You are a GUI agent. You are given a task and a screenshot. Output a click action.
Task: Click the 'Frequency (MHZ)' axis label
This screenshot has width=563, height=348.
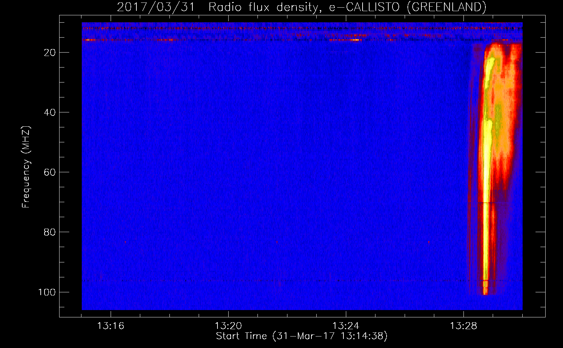tap(26, 167)
